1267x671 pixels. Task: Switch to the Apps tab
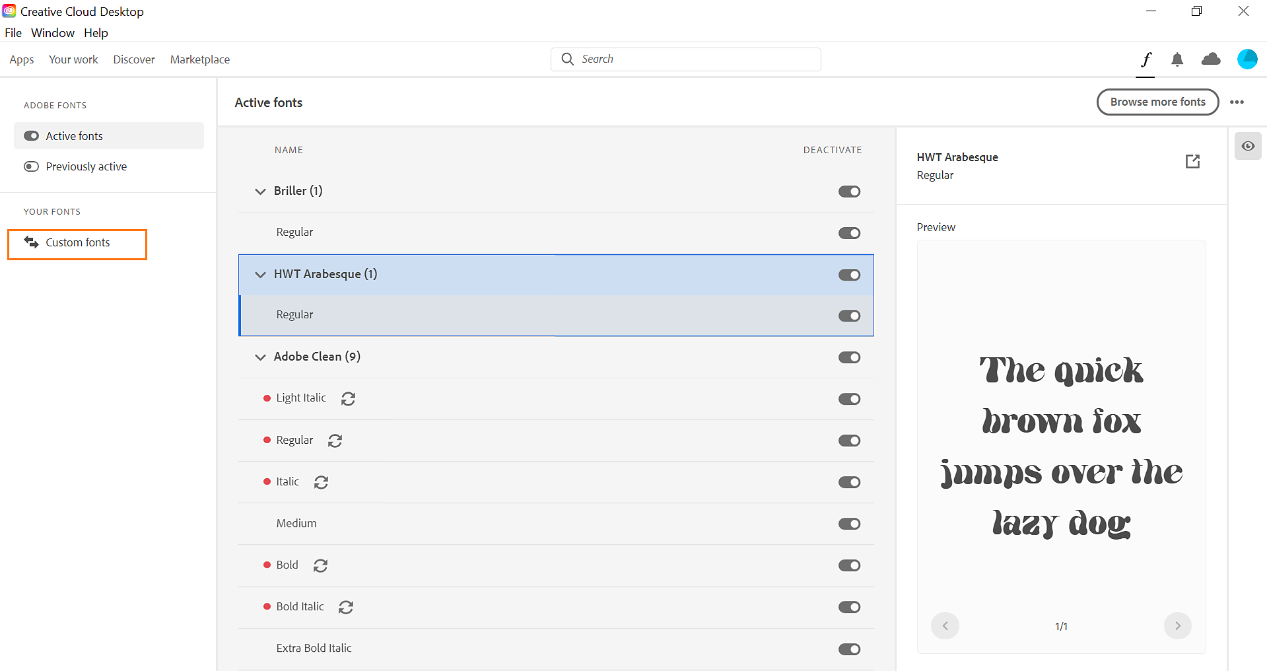tap(22, 59)
